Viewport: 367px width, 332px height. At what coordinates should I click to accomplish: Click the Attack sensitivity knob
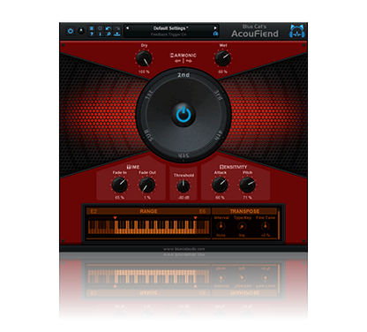[220, 185]
